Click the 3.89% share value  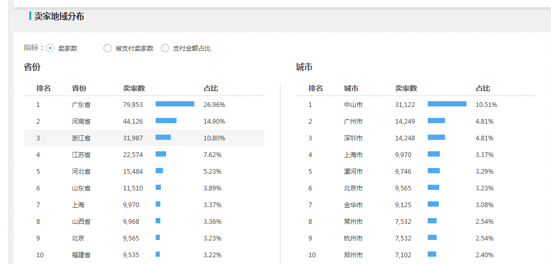pyautogui.click(x=213, y=188)
